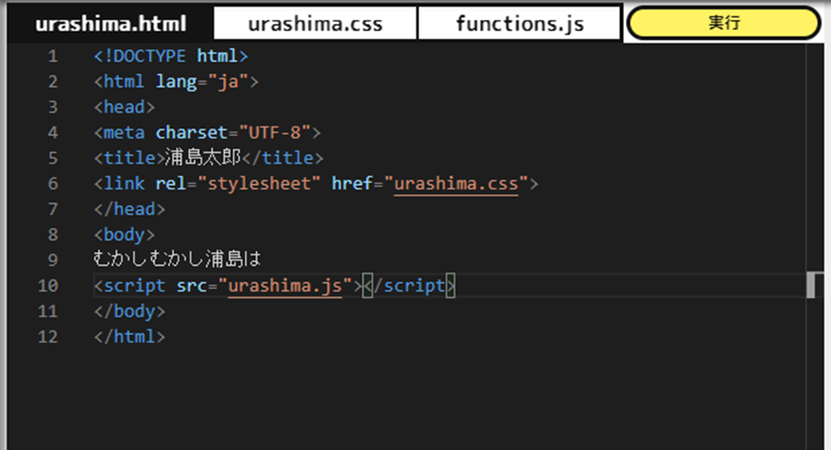
Task: Follow the urashima.css link in href
Action: point(456,184)
